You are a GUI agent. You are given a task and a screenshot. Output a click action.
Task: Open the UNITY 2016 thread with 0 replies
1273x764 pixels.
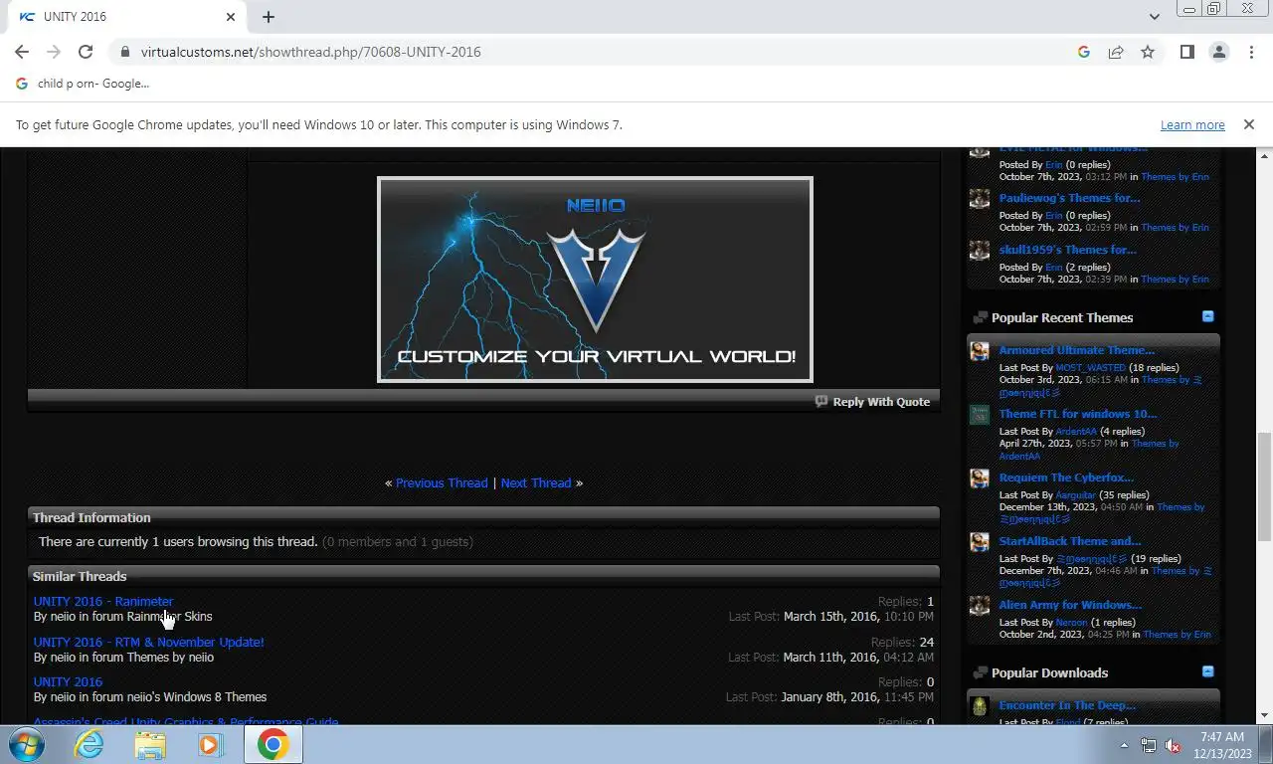[x=68, y=681]
